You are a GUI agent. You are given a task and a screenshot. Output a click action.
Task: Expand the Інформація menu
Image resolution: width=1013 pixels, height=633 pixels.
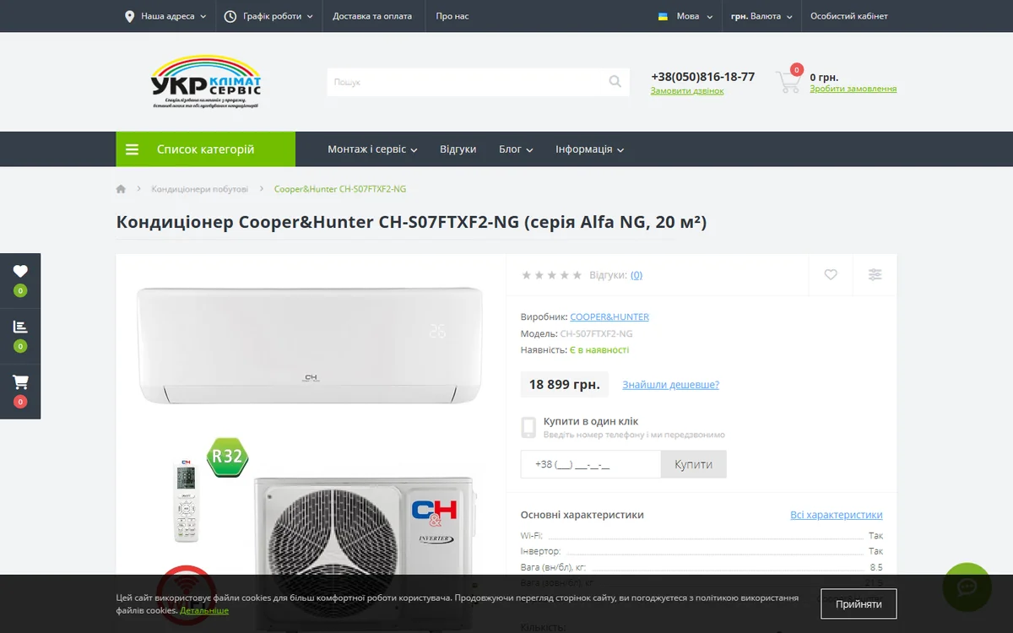(589, 149)
